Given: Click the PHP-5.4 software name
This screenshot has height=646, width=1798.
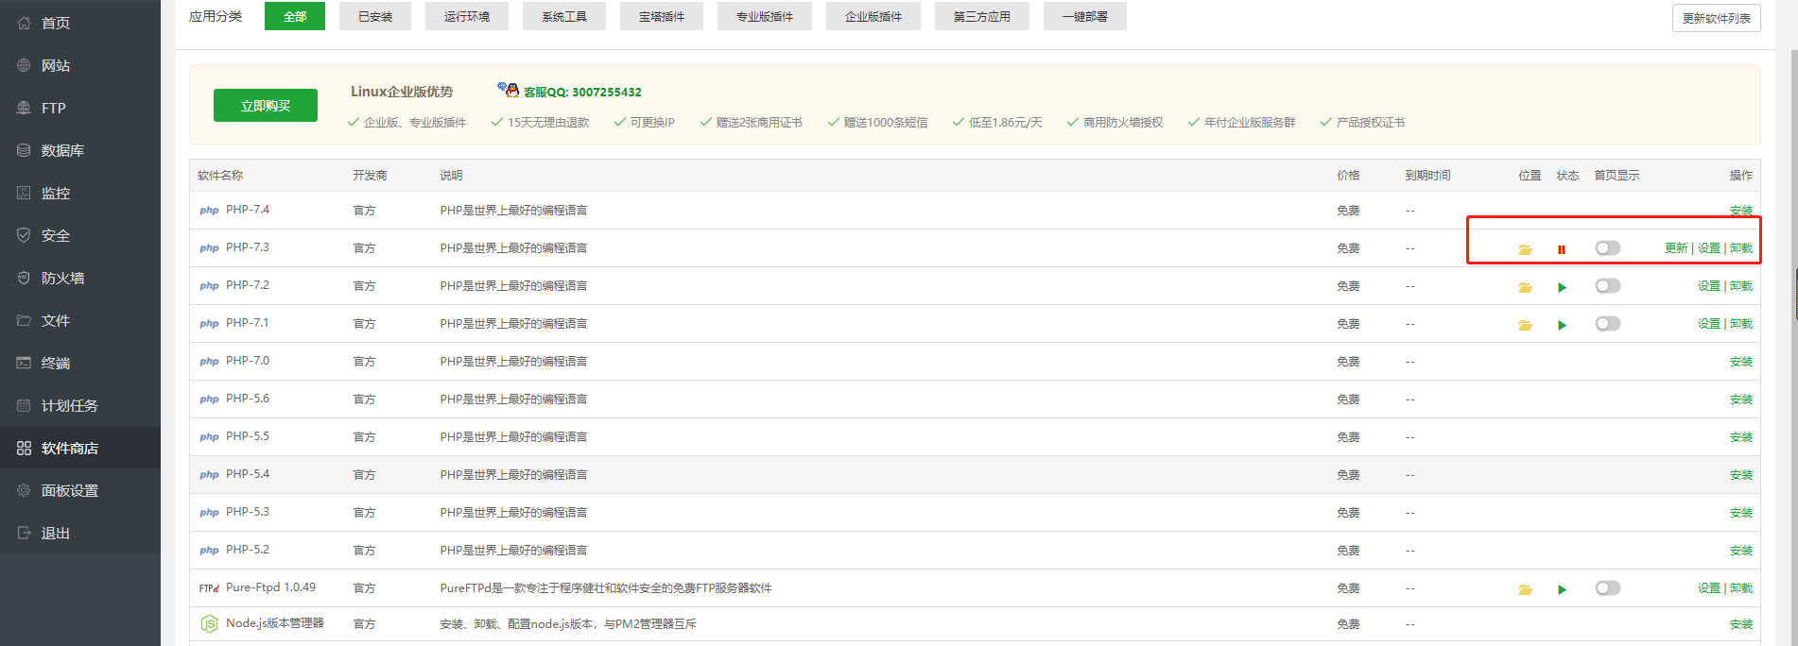Looking at the screenshot, I should [248, 474].
